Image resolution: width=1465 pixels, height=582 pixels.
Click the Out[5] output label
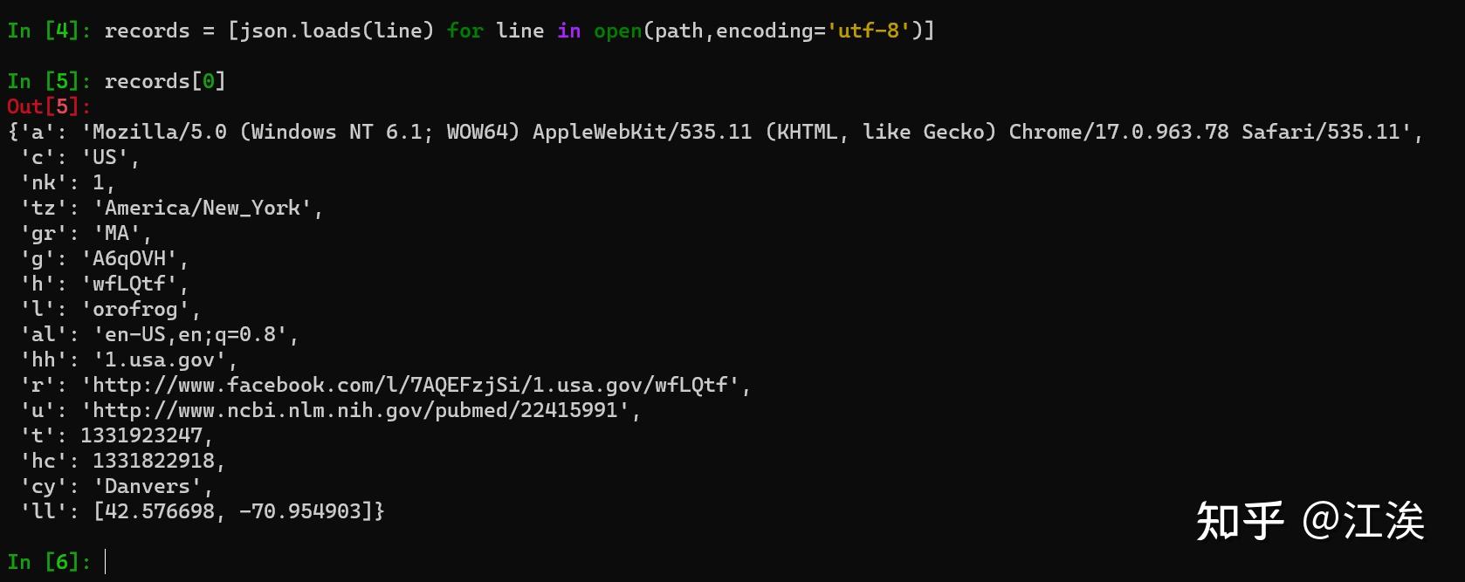point(48,106)
